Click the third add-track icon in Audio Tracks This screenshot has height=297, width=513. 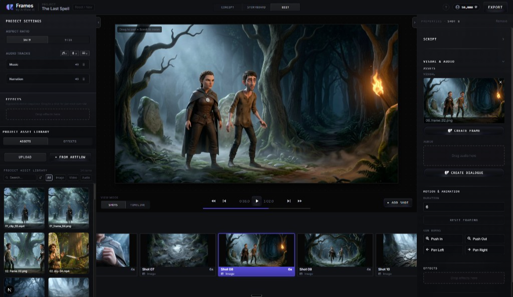[85, 53]
